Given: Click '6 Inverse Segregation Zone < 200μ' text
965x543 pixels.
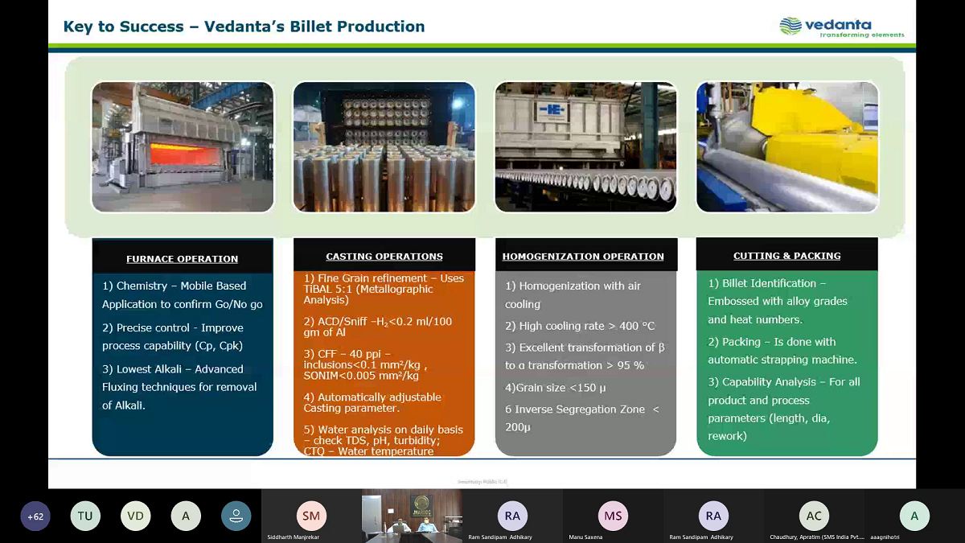Looking at the screenshot, I should (582, 418).
